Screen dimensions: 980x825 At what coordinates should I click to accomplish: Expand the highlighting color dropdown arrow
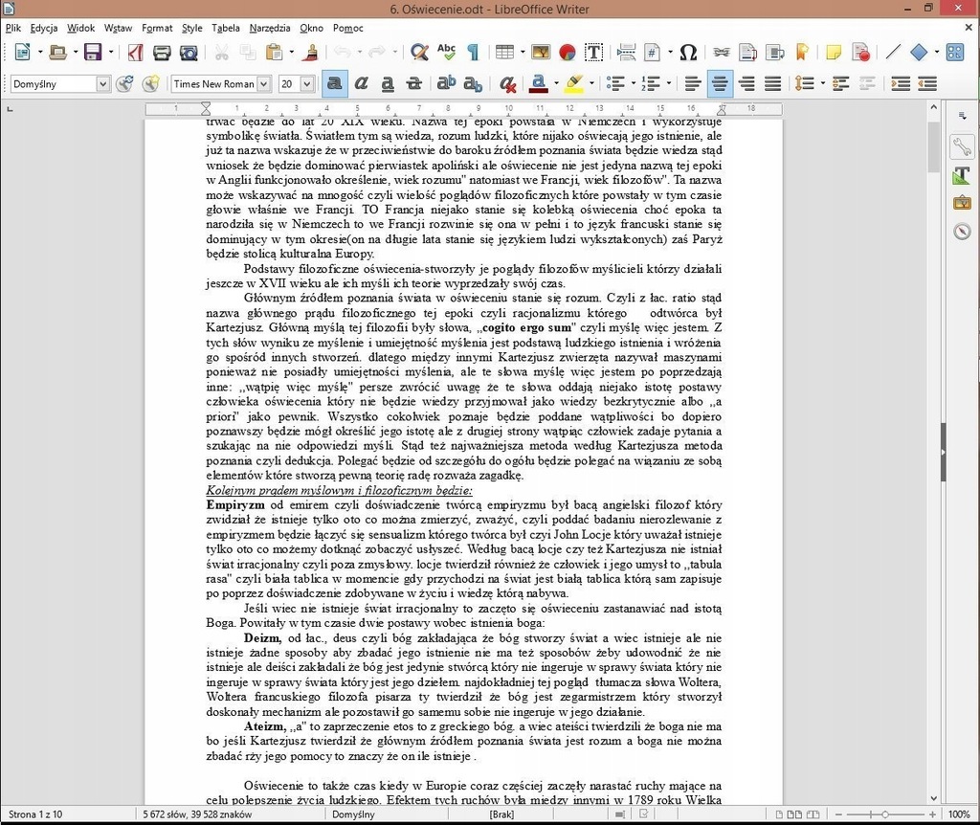(591, 84)
